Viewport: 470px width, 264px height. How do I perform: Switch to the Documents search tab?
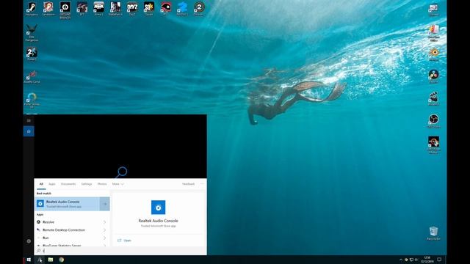coord(68,184)
